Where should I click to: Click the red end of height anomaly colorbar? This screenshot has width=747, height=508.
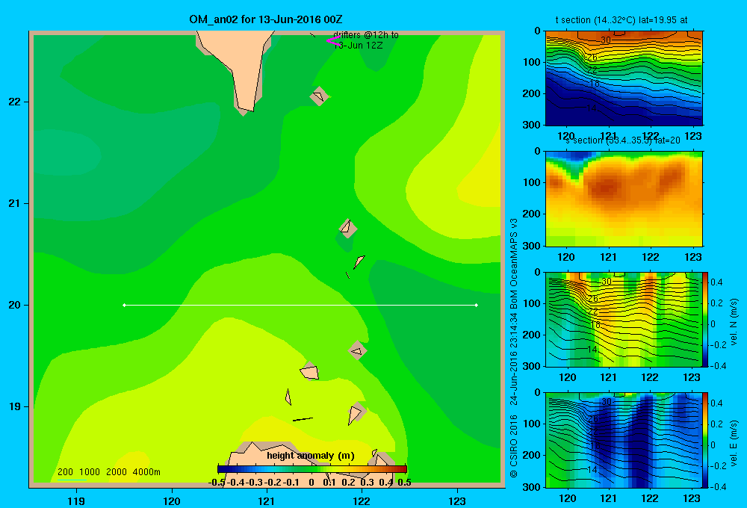pyautogui.click(x=402, y=469)
